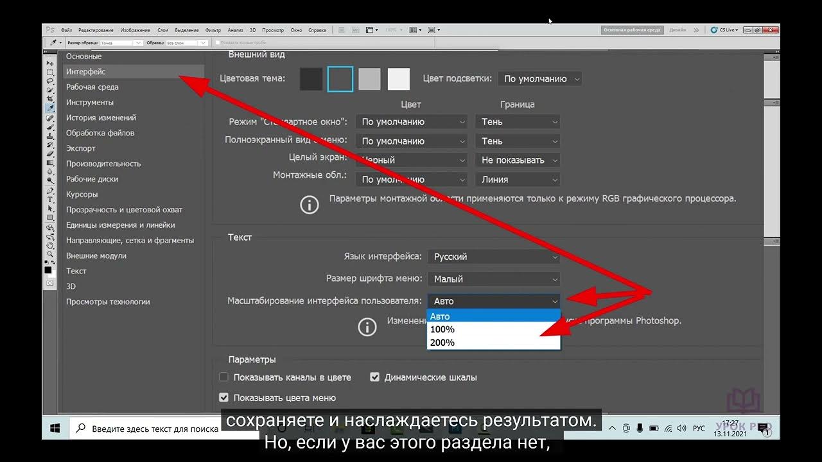
Task: Toggle Quick Mask mode icon
Action: 49,282
